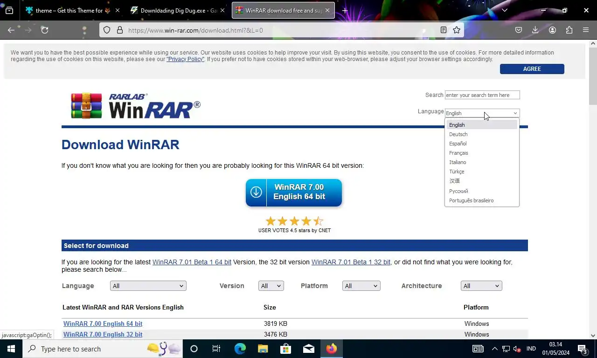The image size is (597, 358).
Task: Expand the Language filter dropdown
Action: 148,286
